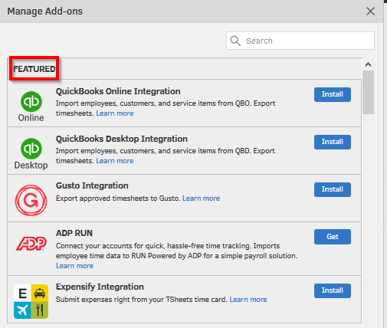Click the Gusto logo icon
The width and height of the screenshot is (387, 328).
pos(31,200)
